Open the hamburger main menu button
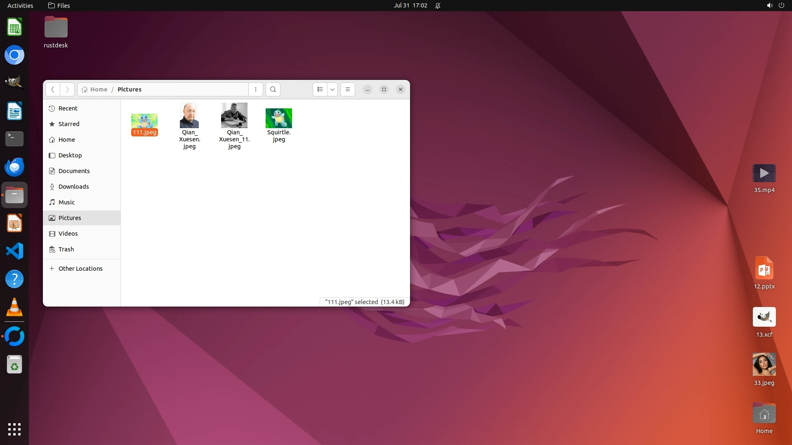Screen dimensions: 792x445 coord(348,89)
